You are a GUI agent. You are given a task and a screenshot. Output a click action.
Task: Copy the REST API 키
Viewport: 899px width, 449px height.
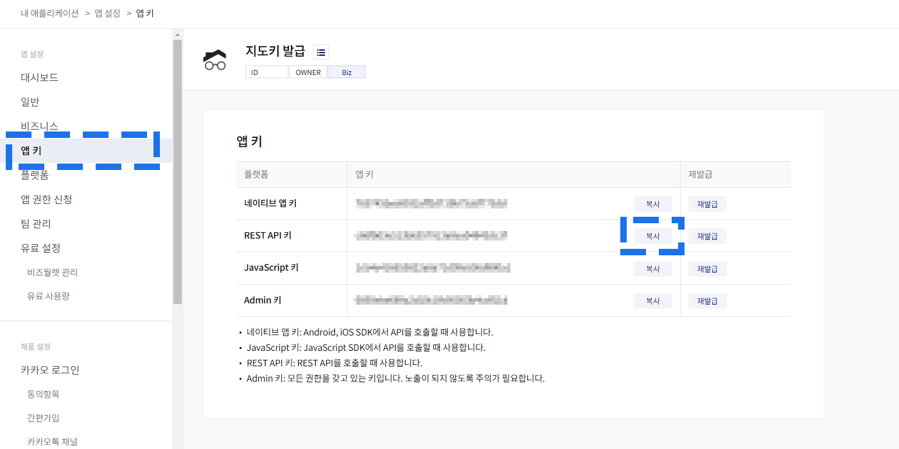(652, 236)
